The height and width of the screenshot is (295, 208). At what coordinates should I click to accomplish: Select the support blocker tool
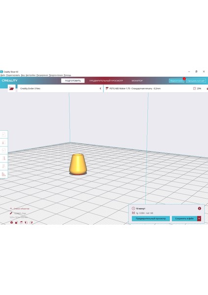coord(4,174)
